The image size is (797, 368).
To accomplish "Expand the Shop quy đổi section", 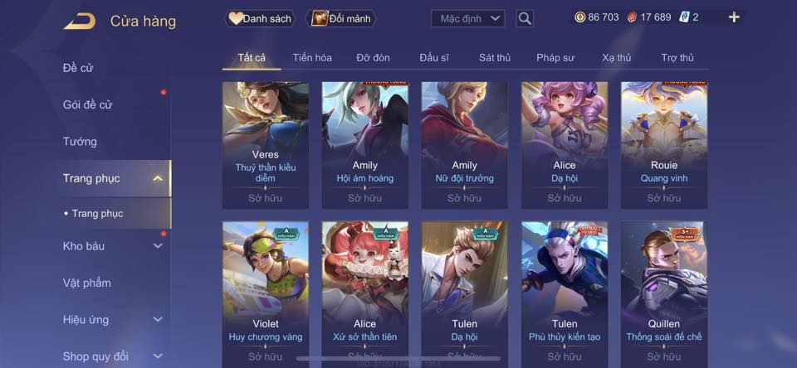I will coord(158,356).
